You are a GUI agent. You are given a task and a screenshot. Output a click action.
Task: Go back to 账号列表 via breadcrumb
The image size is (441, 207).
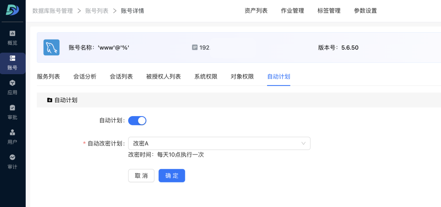pos(97,11)
